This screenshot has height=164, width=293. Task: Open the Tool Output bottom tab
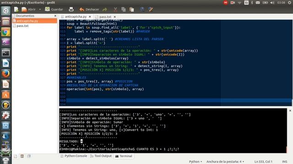(x=101, y=156)
